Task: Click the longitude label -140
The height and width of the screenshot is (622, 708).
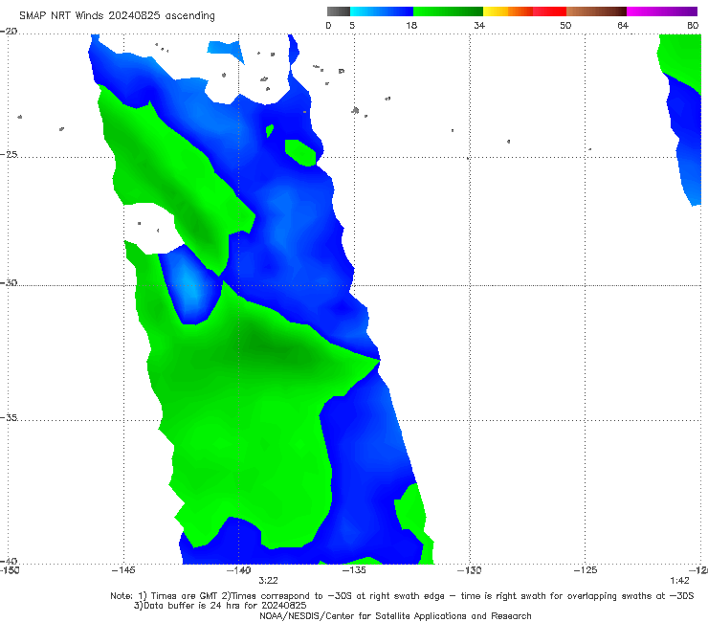Action: 238,570
